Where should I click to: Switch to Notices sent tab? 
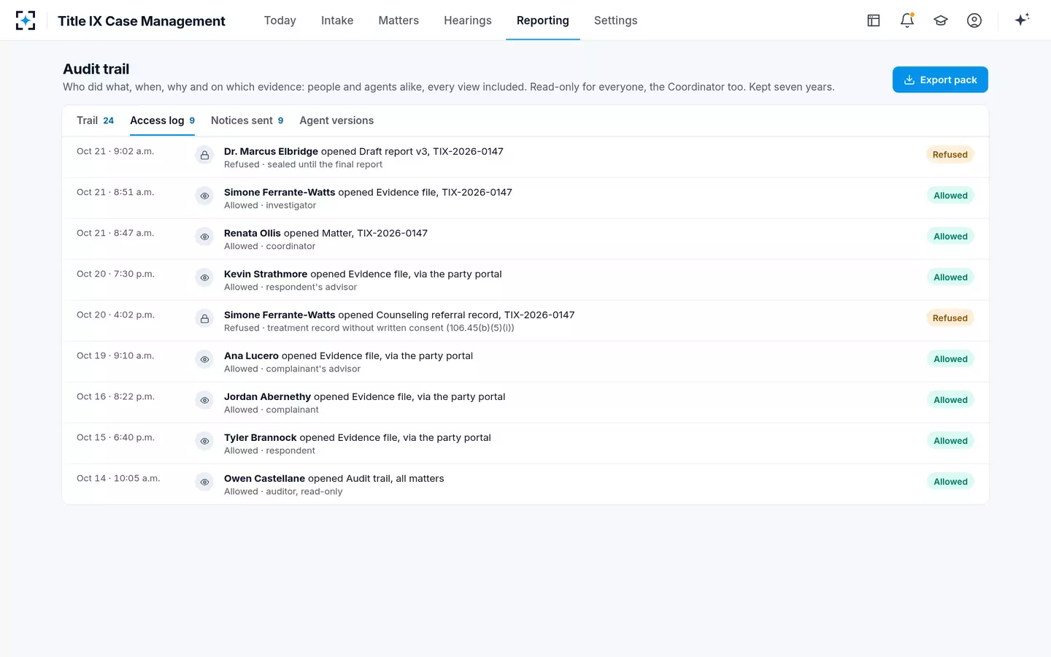(247, 120)
